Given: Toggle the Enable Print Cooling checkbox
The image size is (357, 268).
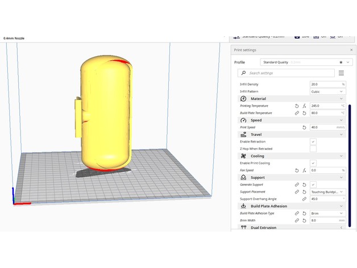Looking at the screenshot, I should 313,163.
